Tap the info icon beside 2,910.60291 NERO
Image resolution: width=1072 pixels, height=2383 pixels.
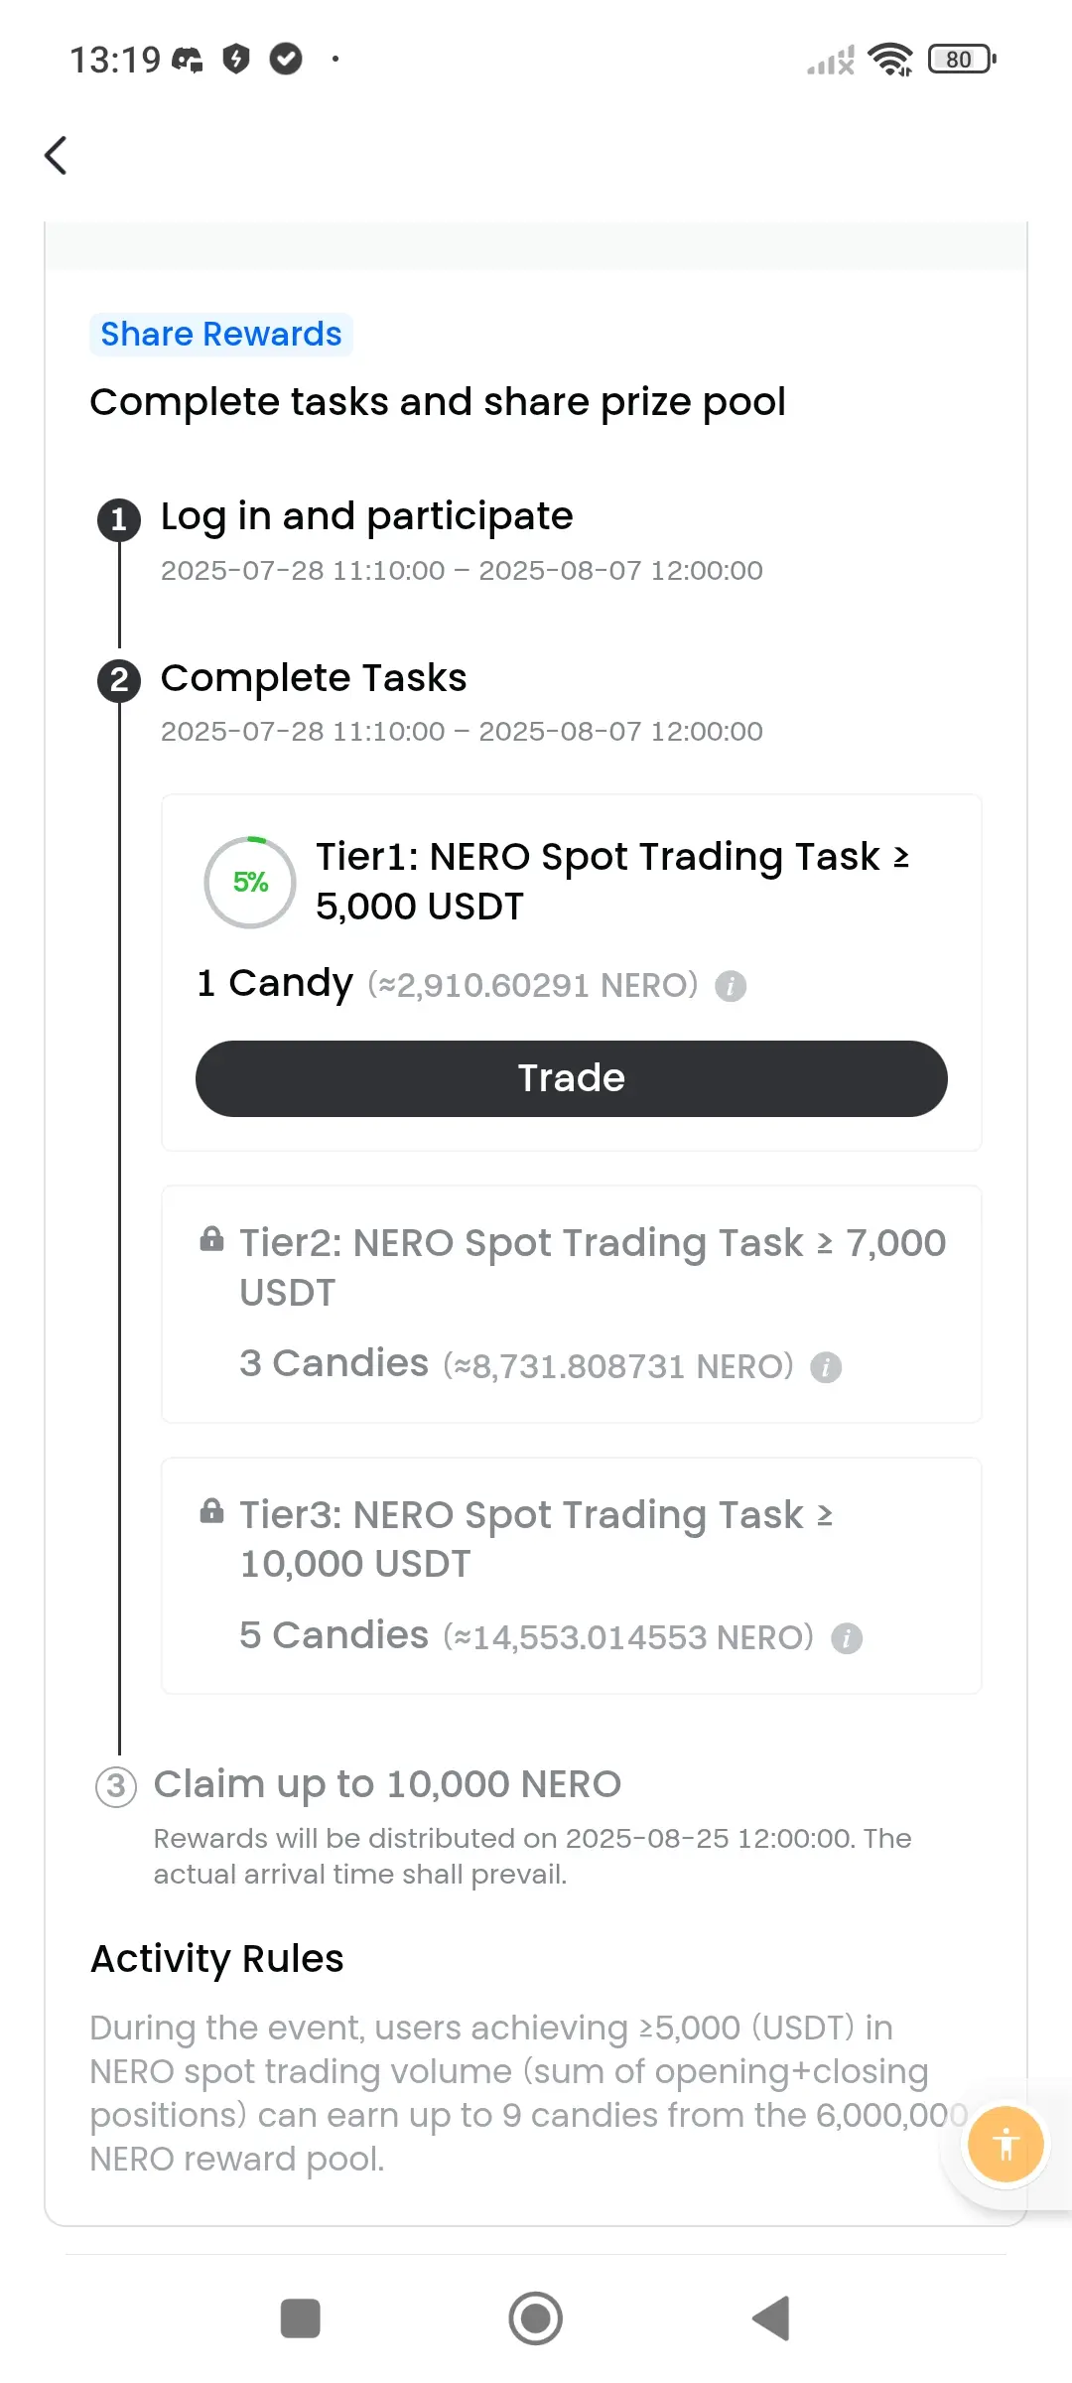point(731,986)
